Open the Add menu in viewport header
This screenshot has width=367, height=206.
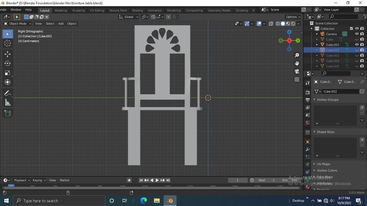(61, 24)
